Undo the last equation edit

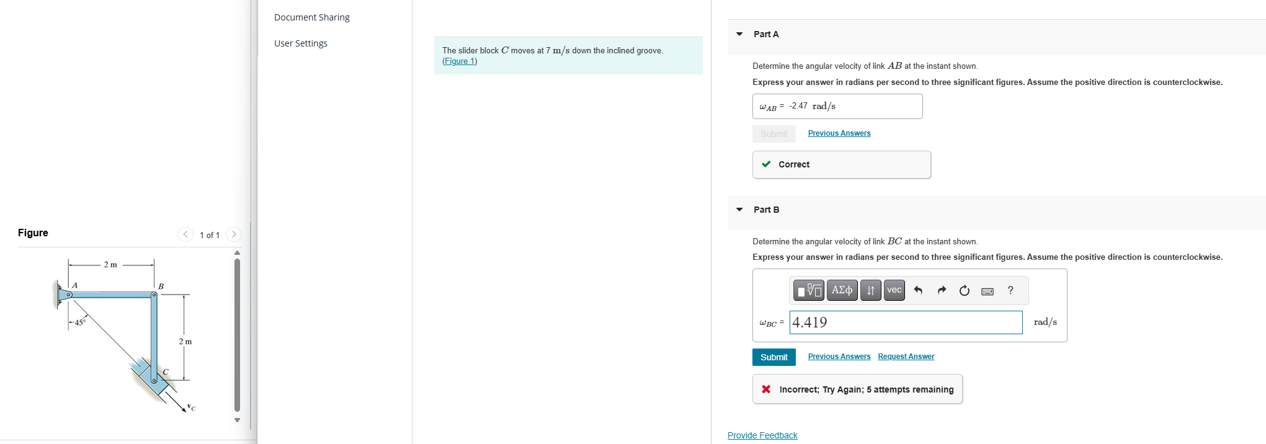point(918,290)
